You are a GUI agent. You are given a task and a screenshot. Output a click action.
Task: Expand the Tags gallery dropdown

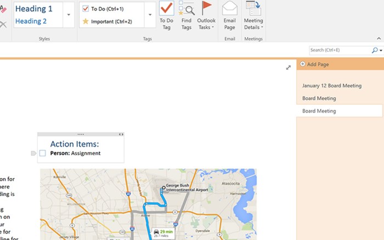(151, 15)
